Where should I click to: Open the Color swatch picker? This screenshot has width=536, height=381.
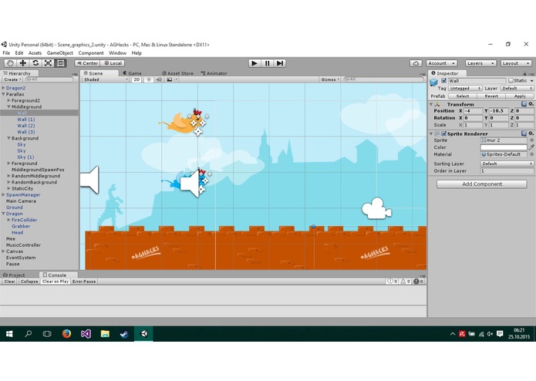coord(504,147)
